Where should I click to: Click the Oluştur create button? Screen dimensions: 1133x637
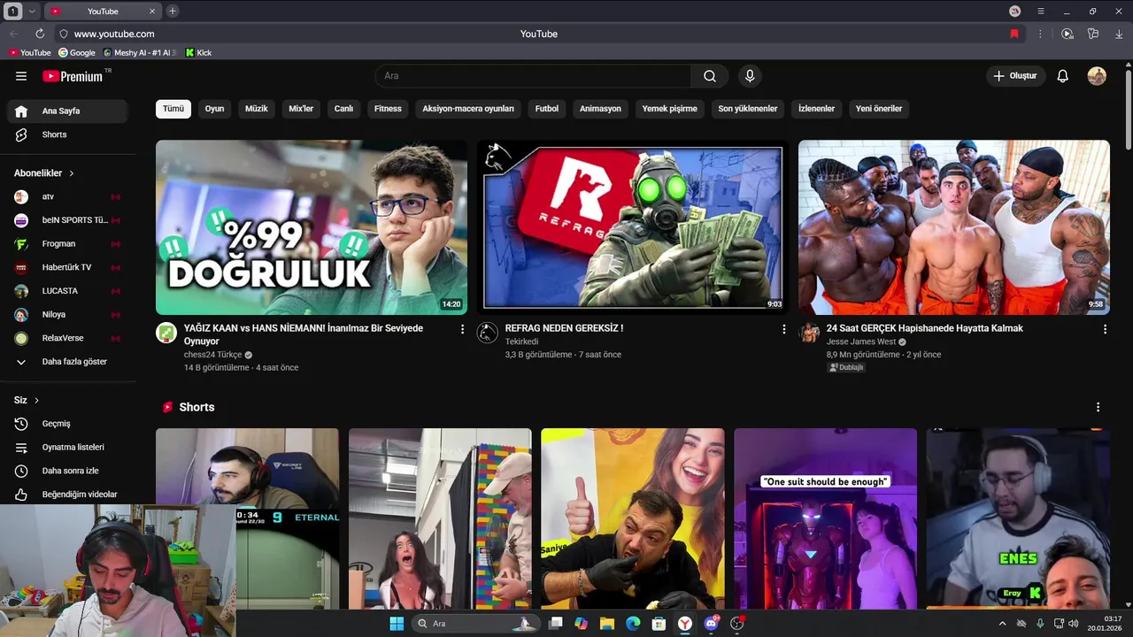1015,76
